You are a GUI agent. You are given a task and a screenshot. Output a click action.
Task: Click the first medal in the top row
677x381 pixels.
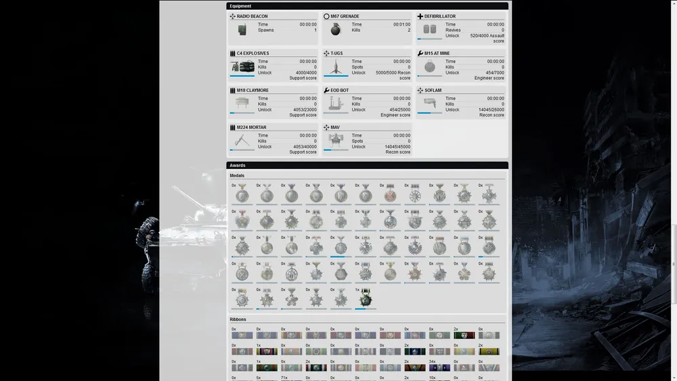tap(242, 195)
